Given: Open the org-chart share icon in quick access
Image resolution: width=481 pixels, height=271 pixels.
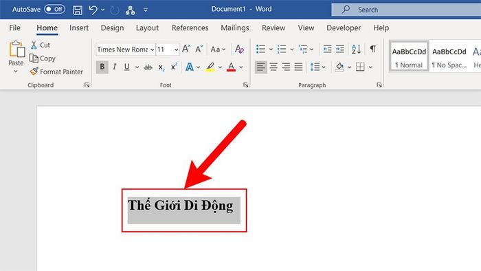Looking at the screenshot, I should 130,10.
